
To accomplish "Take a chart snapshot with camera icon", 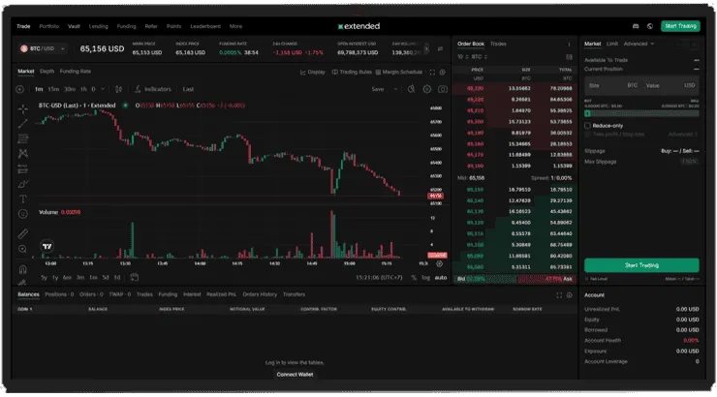I will [x=442, y=89].
